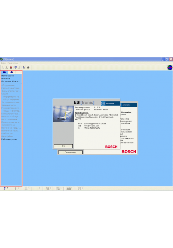Viewport: 173px width, 248px height.
Task: Click Механическая часть sidebar entry
Action: 10,122
